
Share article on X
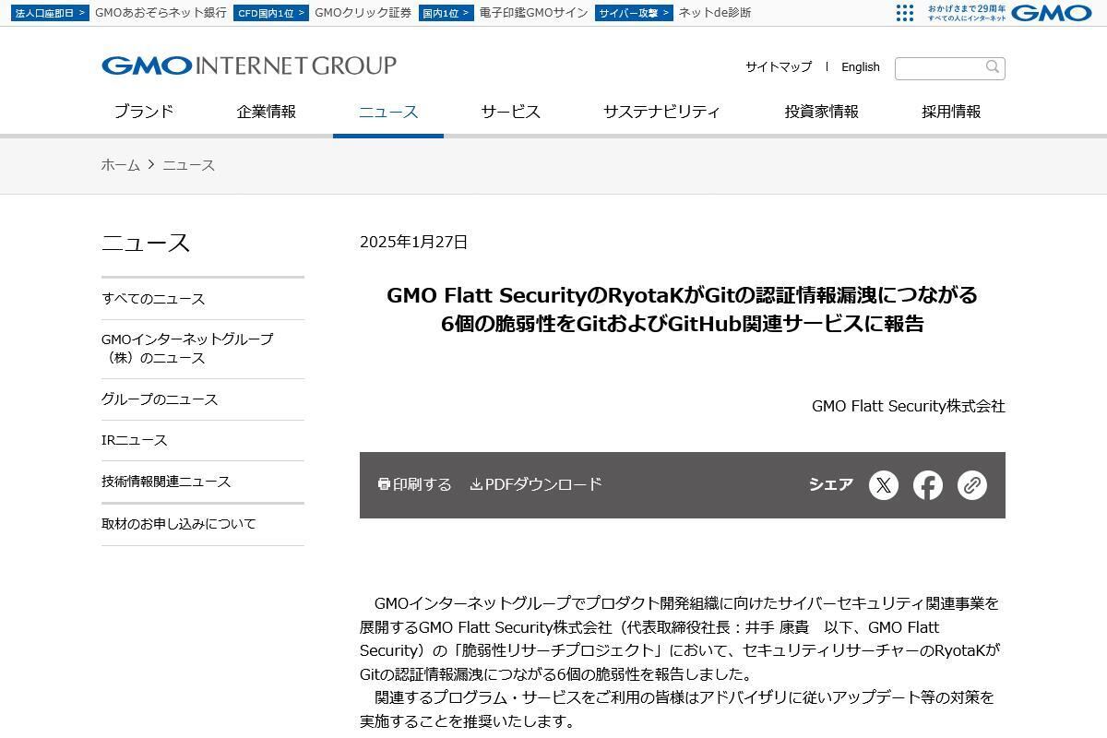(884, 485)
